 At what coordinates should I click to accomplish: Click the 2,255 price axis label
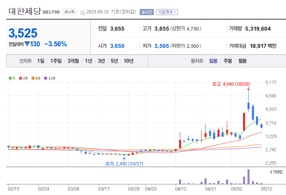271,163
